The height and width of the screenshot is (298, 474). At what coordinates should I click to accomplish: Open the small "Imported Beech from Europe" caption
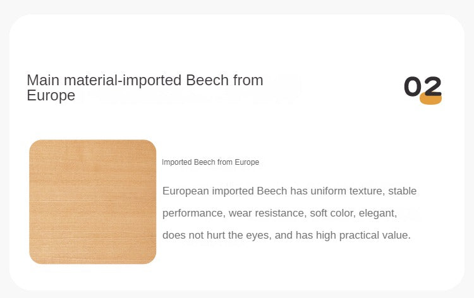(x=210, y=162)
